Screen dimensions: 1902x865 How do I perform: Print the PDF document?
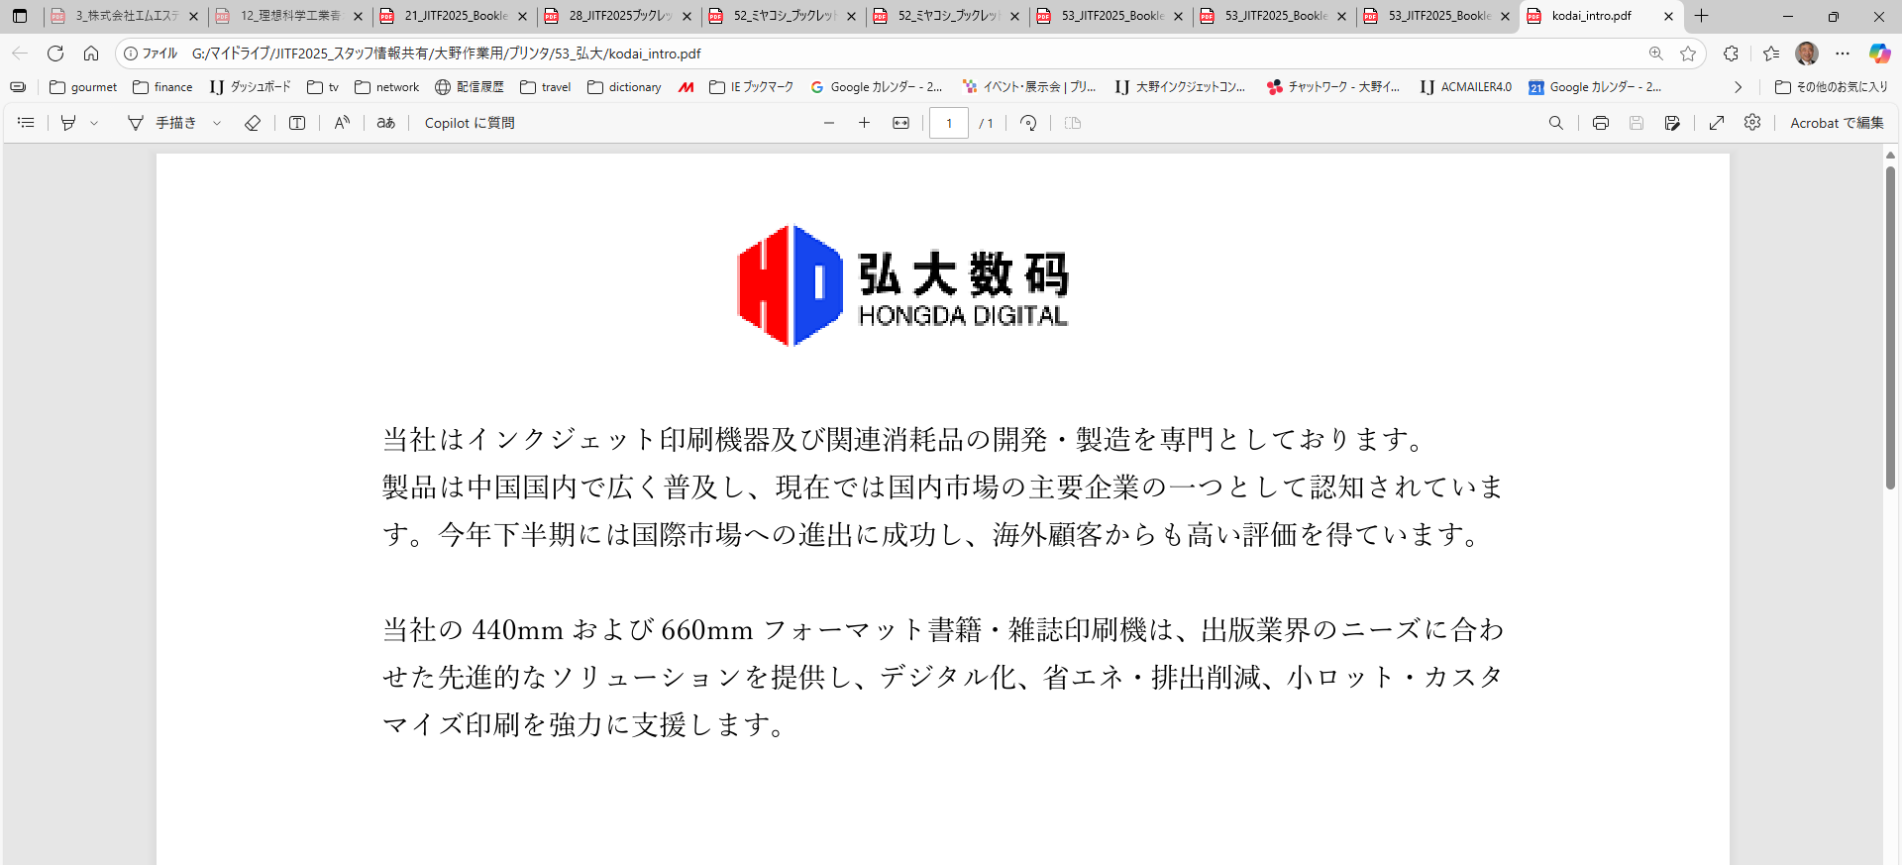point(1600,123)
